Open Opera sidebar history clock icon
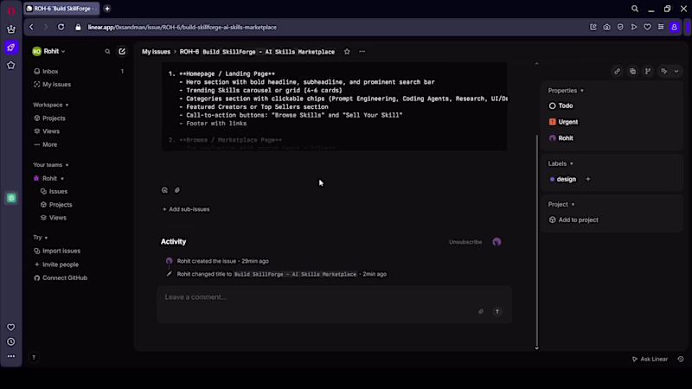Viewport: 692px width, 389px height. coord(11,341)
